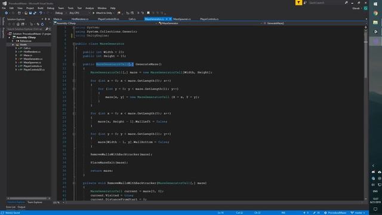
Task: Collapse the using directives outline toggle
Action: [74, 27]
